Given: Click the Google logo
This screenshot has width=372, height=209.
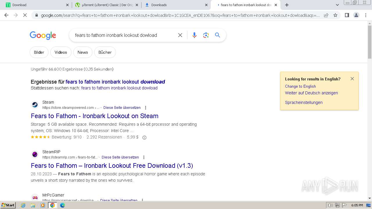Looking at the screenshot, I should click(43, 35).
